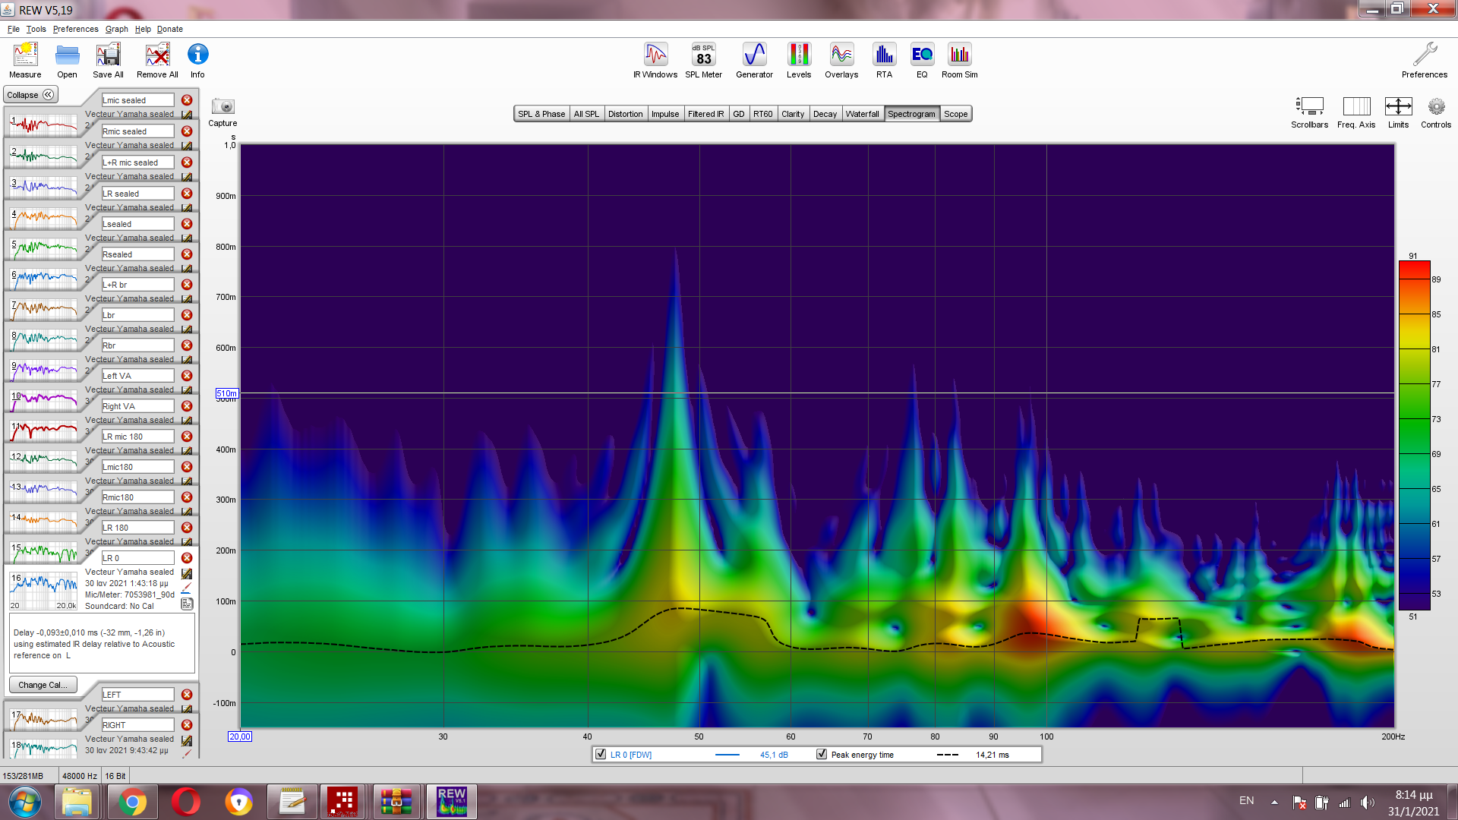
Task: Toggle the Scrollbars display
Action: tap(1309, 107)
